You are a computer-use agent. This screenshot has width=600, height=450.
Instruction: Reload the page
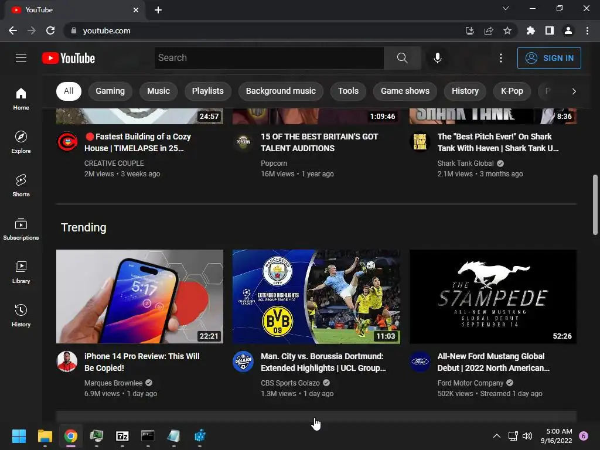click(x=50, y=30)
